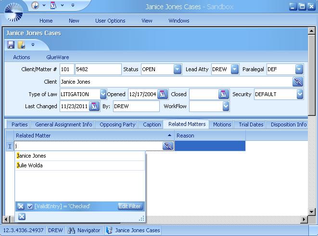Click the horizontal scrollbar left arrow

pos(6,219)
